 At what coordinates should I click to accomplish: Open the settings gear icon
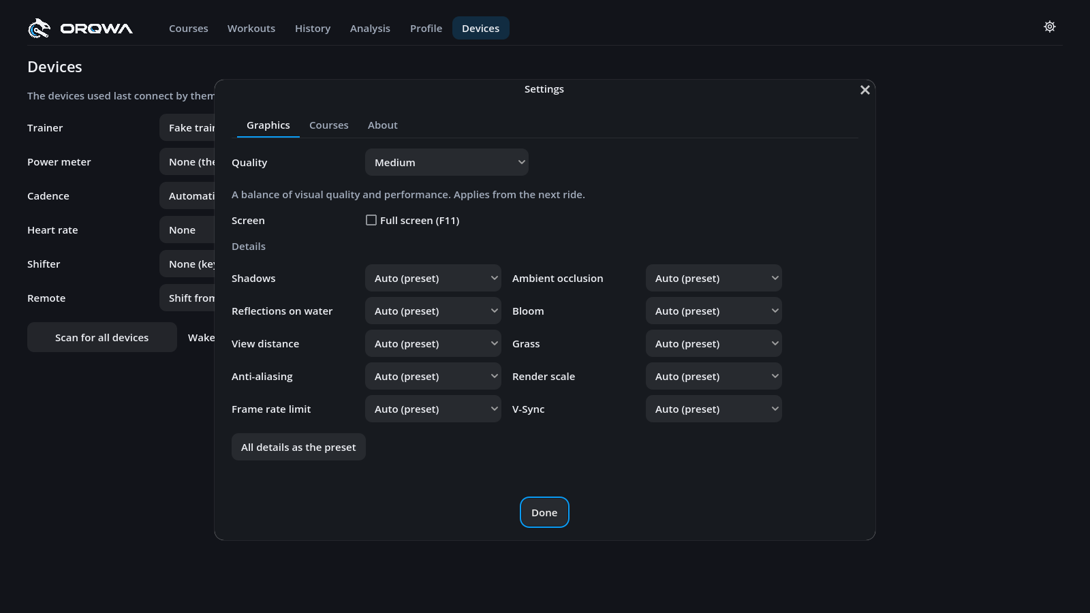(1050, 27)
